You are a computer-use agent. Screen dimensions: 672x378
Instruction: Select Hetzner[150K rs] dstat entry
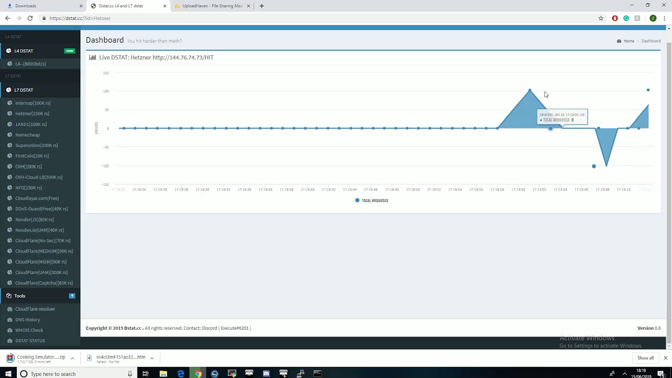pyautogui.click(x=32, y=114)
